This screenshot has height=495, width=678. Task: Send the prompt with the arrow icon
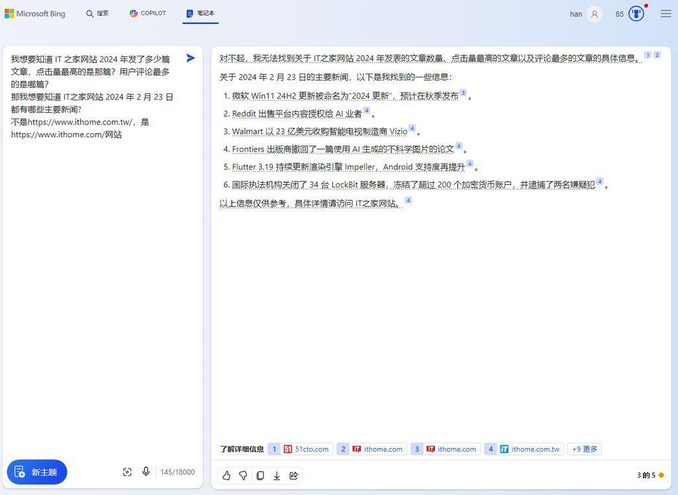[191, 58]
